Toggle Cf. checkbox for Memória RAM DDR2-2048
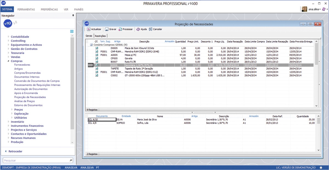Image resolution: width=329 pixels, height=170 pixels. pyautogui.click(x=97, y=51)
